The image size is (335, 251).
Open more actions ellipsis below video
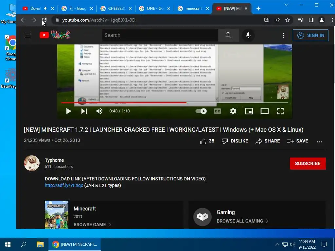pyautogui.click(x=319, y=142)
